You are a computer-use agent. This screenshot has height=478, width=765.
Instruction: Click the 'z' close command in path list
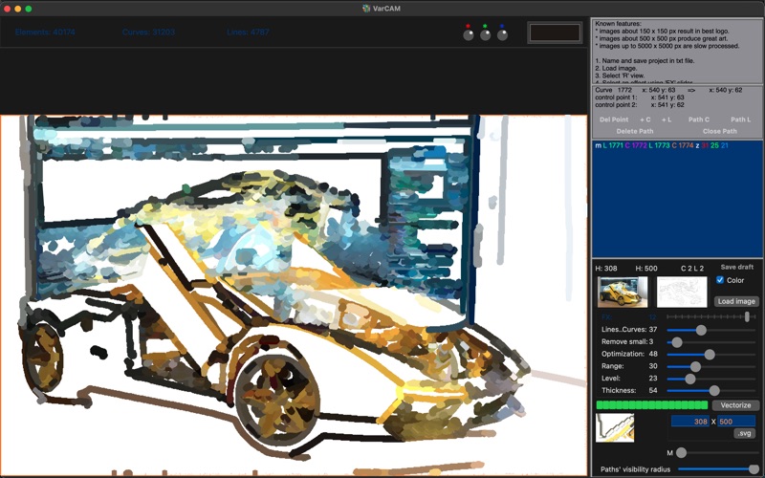[x=697, y=145]
